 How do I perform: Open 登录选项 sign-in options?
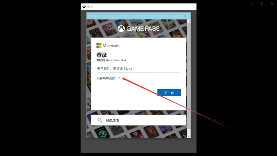(138, 120)
